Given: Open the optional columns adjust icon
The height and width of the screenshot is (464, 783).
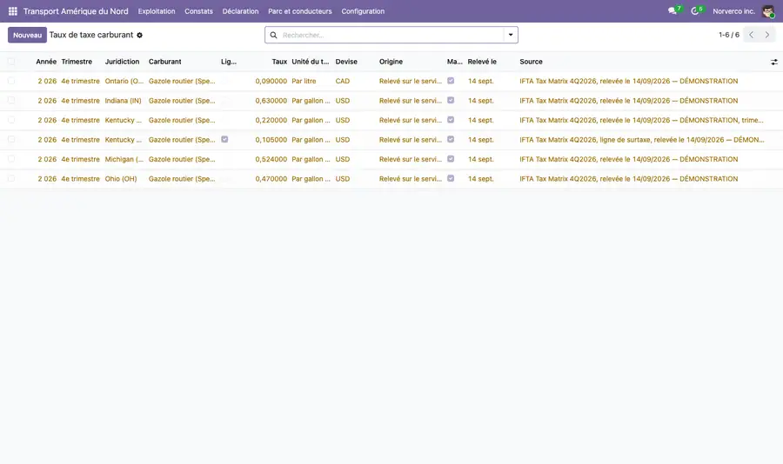Looking at the screenshot, I should coord(774,62).
